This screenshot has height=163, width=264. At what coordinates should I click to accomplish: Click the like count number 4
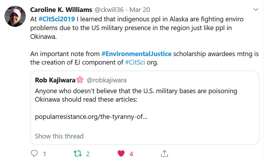tap(131, 154)
